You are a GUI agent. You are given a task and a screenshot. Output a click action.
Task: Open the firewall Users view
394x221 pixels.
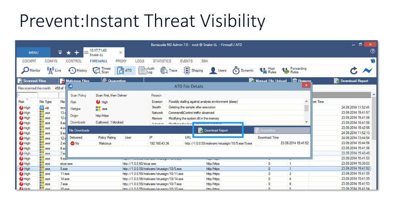tap(218, 71)
